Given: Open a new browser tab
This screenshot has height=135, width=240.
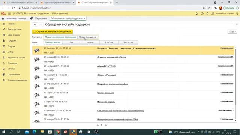Looking at the screenshot, I should (x=117, y=3).
